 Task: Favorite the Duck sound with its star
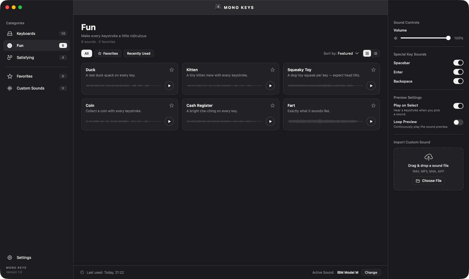pos(172,70)
